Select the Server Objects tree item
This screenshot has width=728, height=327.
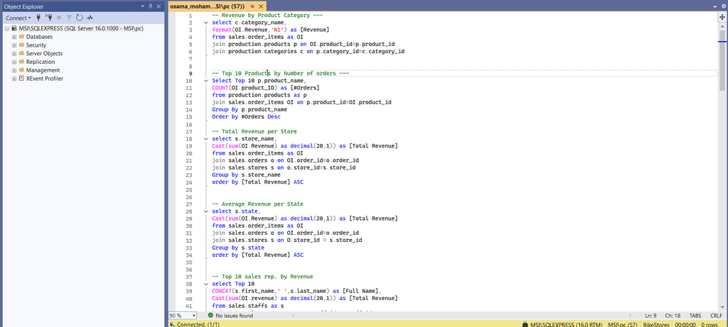pos(44,53)
